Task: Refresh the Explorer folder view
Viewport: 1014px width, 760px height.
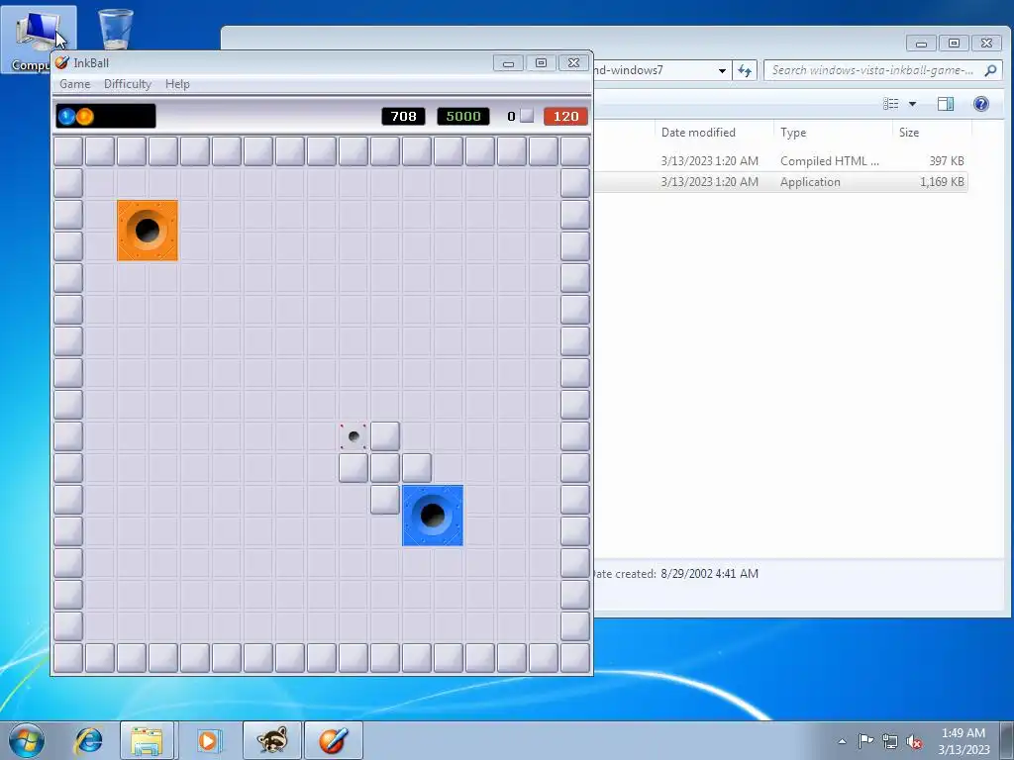Action: 745,70
